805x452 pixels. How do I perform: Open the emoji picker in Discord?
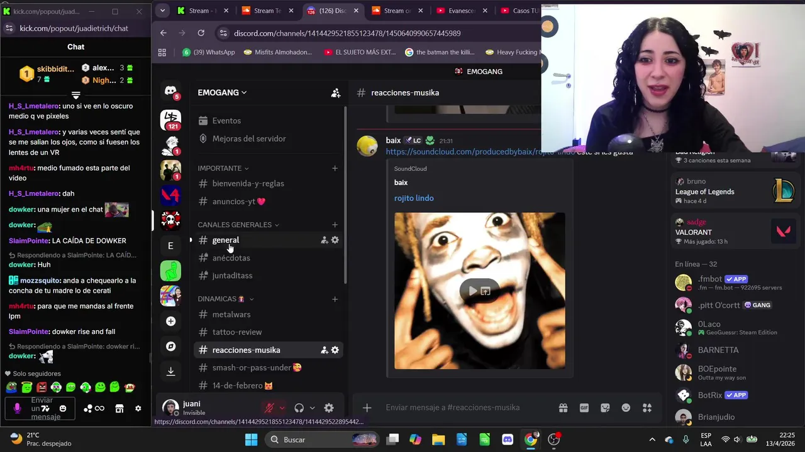click(626, 407)
